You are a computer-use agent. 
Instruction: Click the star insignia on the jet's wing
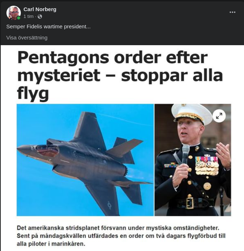109,205
